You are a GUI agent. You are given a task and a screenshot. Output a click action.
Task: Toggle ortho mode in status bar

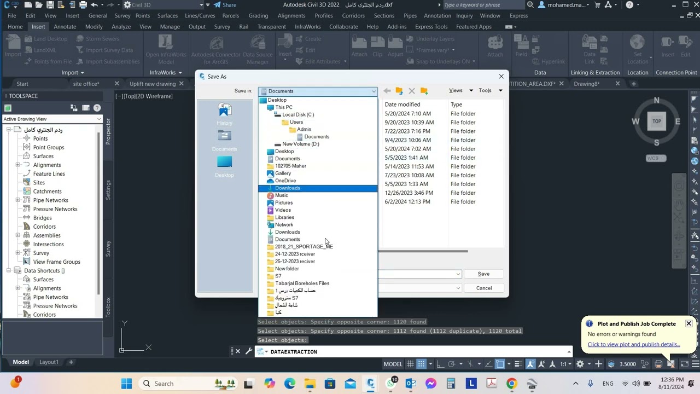(441, 364)
